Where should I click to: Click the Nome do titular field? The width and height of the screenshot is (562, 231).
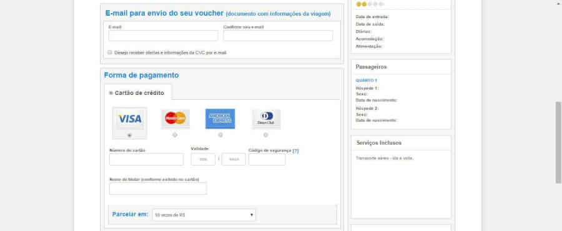[x=158, y=189]
